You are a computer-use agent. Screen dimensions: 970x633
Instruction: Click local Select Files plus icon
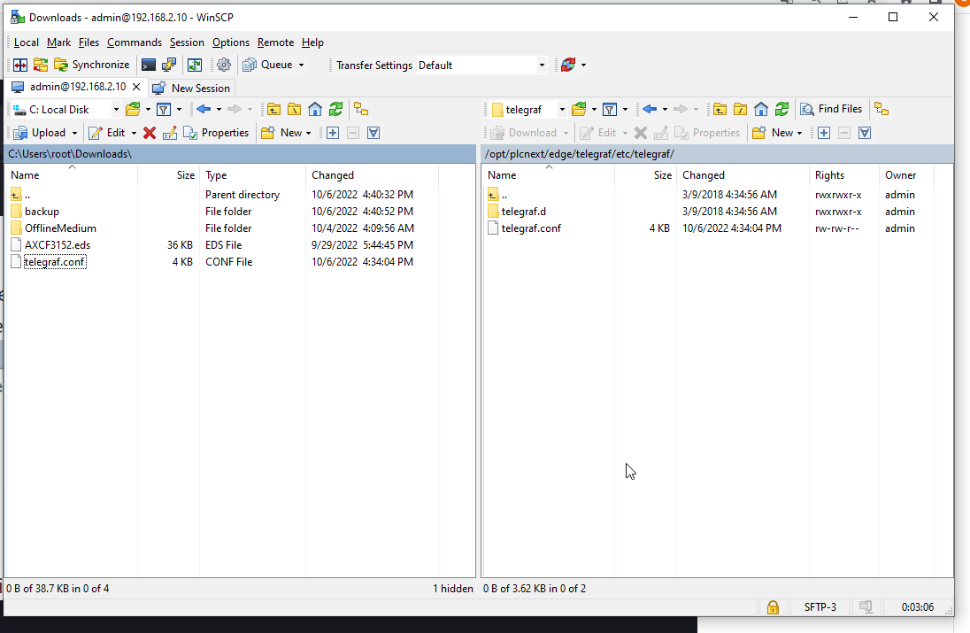[333, 133]
